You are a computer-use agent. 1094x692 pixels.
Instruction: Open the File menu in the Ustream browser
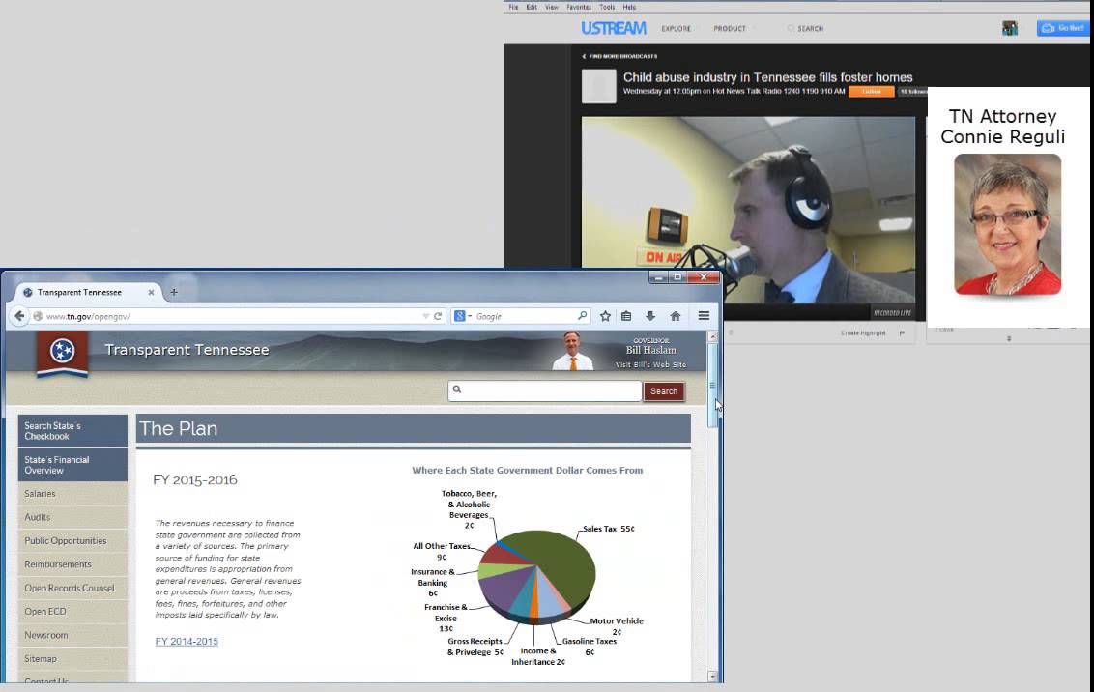513,7
